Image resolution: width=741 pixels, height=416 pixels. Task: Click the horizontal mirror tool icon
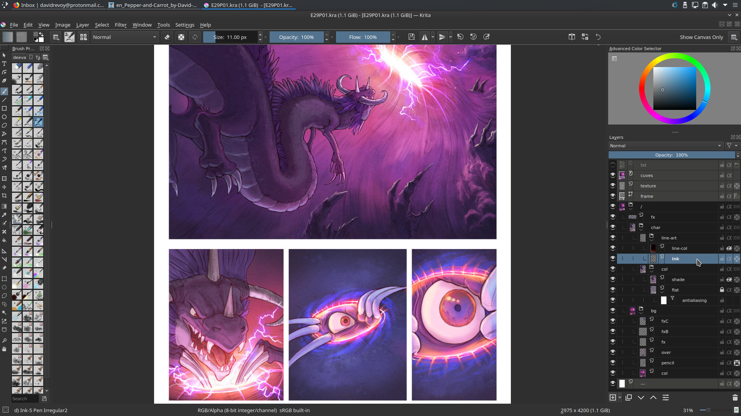(425, 37)
